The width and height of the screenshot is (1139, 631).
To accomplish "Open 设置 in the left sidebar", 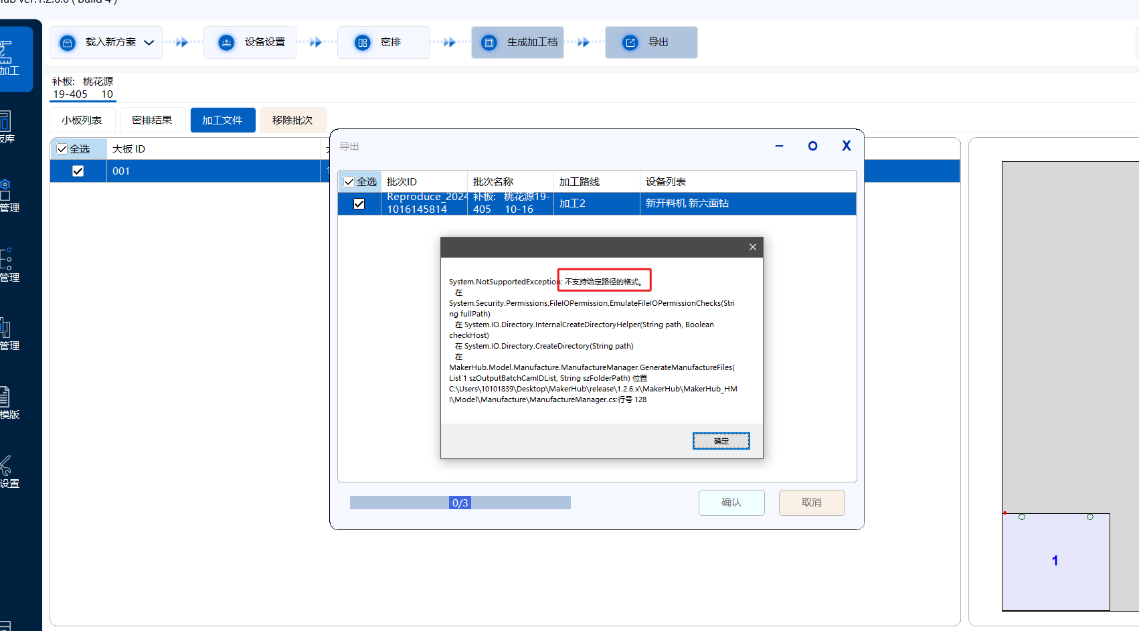I will (x=8, y=472).
